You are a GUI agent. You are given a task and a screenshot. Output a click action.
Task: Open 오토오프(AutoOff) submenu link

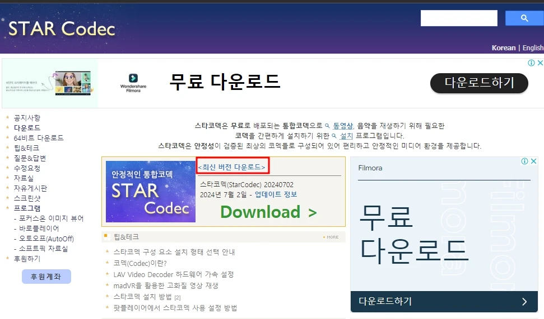click(x=47, y=239)
